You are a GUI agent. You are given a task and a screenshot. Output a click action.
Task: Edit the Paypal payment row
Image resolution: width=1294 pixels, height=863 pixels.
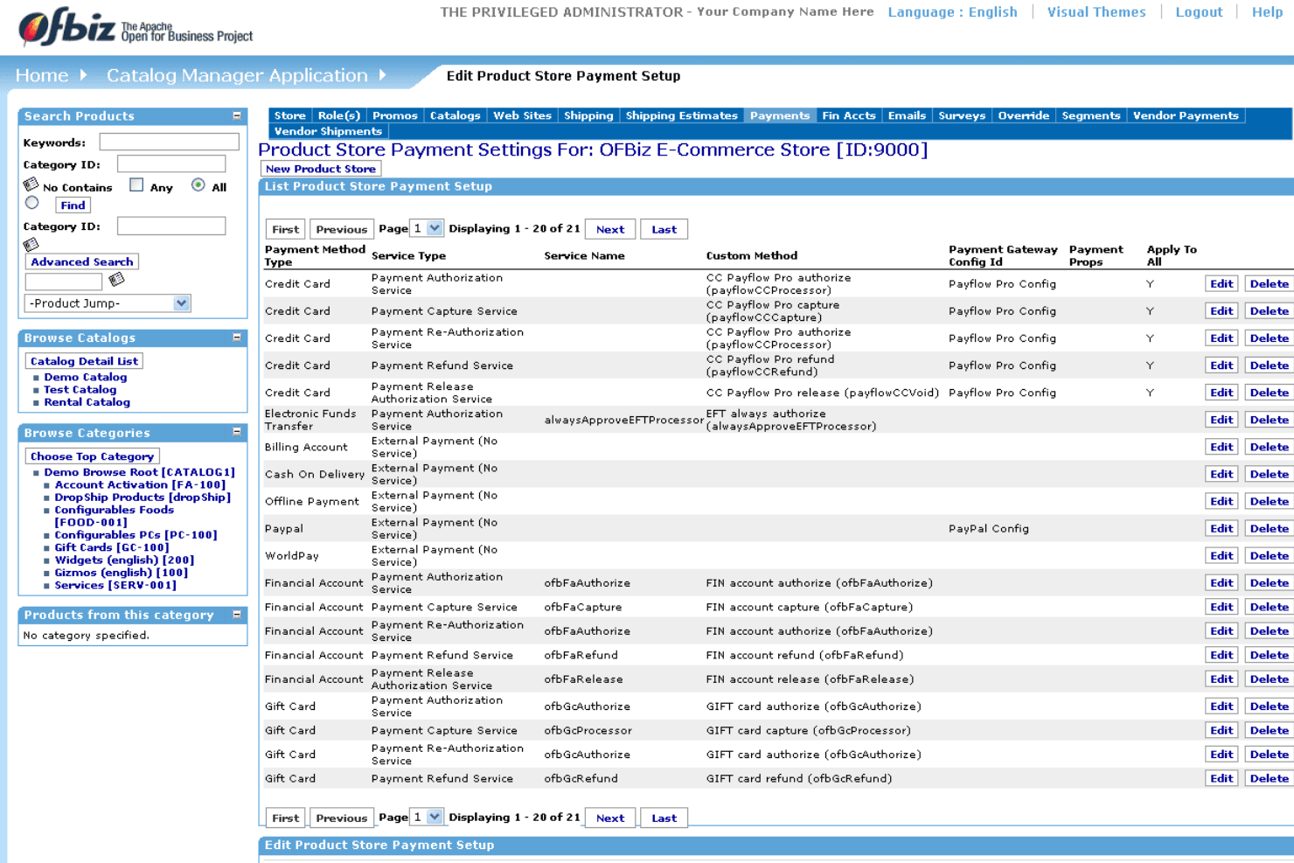1221,528
